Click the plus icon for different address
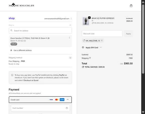The width and height of the screenshot is (145, 114). 11,50
